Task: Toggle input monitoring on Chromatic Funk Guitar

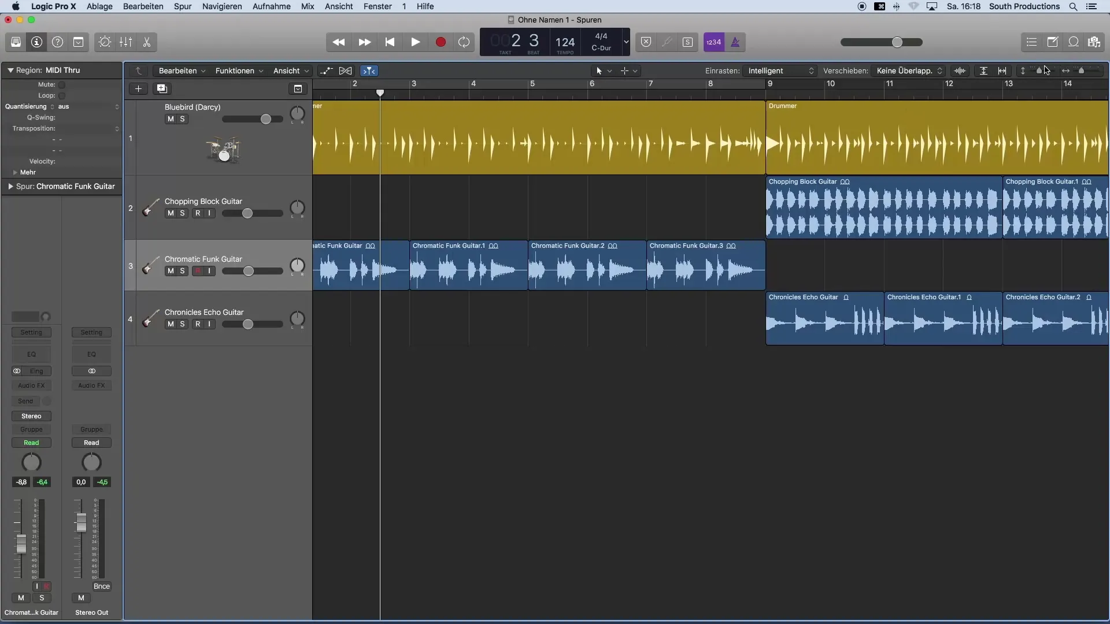Action: [209, 271]
